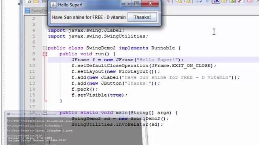Click the Open file folder toolbar icon
This screenshot has height=145, width=259.
click(x=36, y=2)
